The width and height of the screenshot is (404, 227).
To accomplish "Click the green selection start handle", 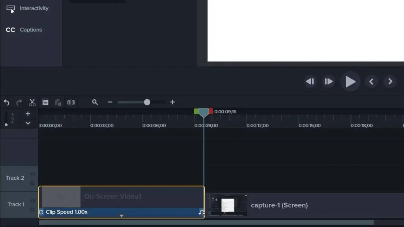I will (x=196, y=112).
